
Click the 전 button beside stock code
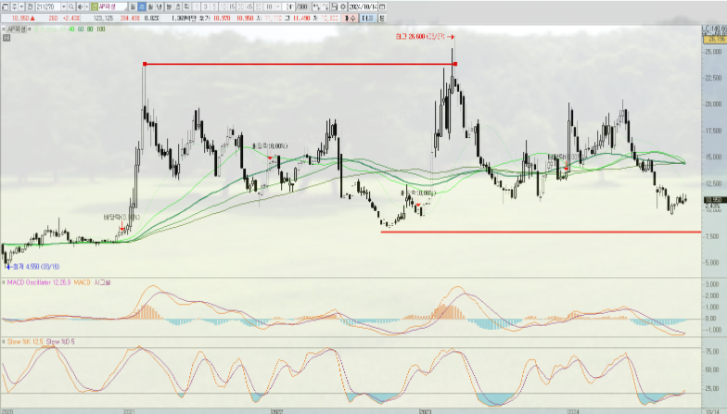(30, 7)
